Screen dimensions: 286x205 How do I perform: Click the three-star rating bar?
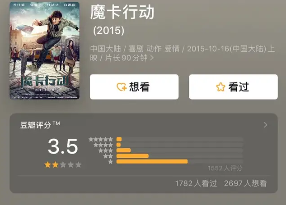[x=124, y=150]
